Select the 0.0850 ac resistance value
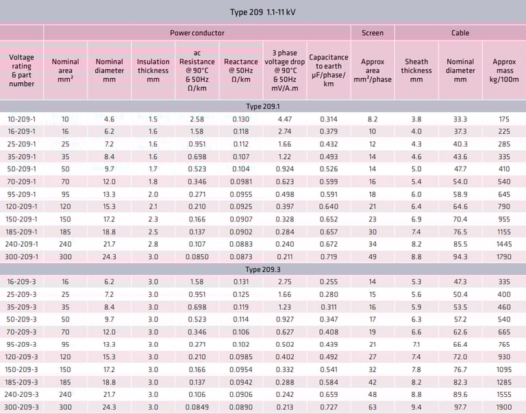The width and height of the screenshot is (526, 414). [x=197, y=256]
